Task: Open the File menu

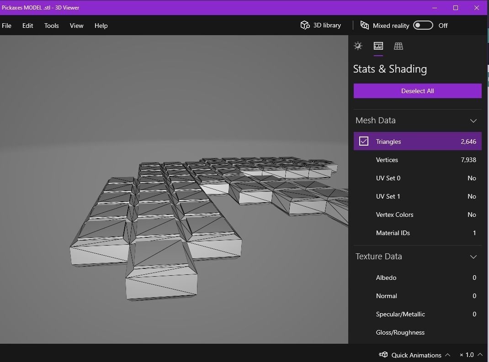Action: pos(6,26)
